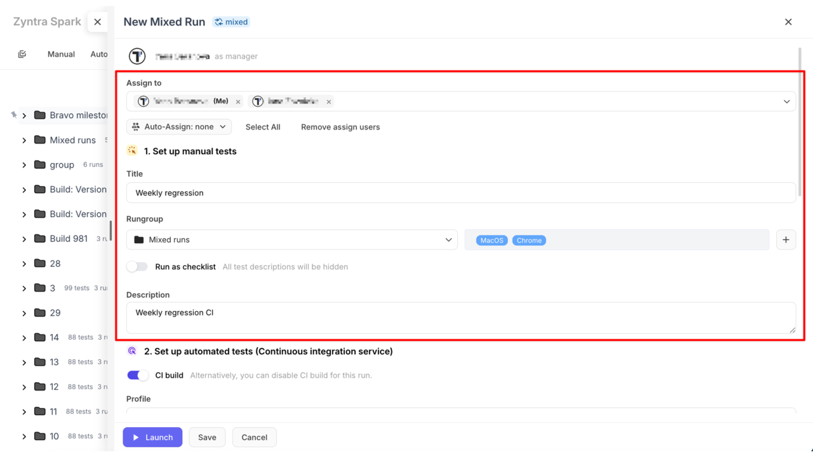Click the pin icon beside Bravo milestone
The height and width of the screenshot is (457, 813).
tap(13, 115)
